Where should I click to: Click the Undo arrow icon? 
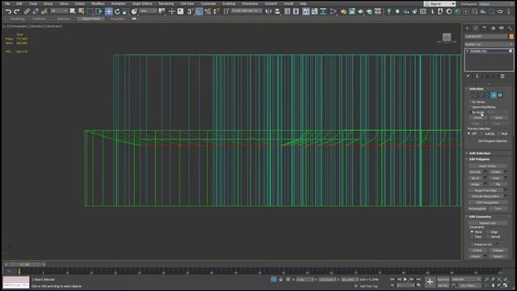pos(8,11)
